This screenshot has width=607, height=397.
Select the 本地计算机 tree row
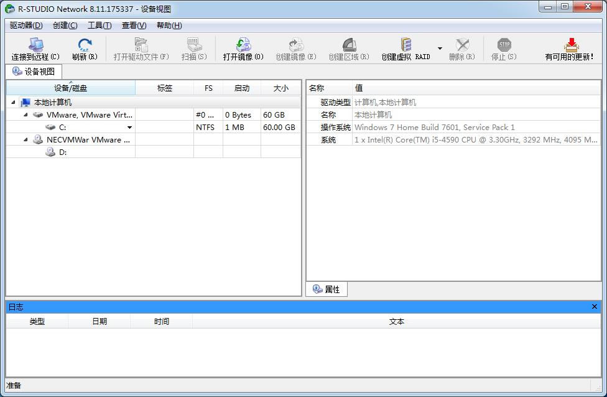click(x=154, y=102)
